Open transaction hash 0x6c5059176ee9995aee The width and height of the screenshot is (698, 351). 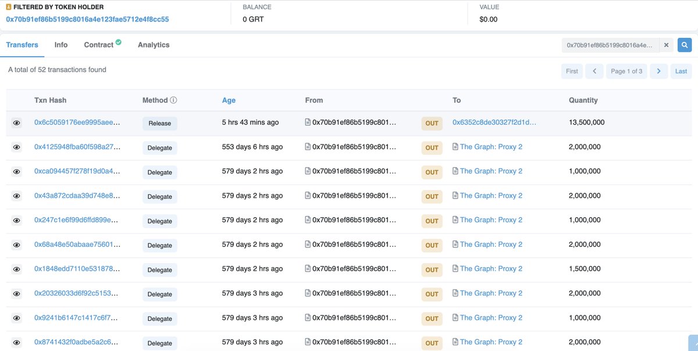pyautogui.click(x=77, y=123)
